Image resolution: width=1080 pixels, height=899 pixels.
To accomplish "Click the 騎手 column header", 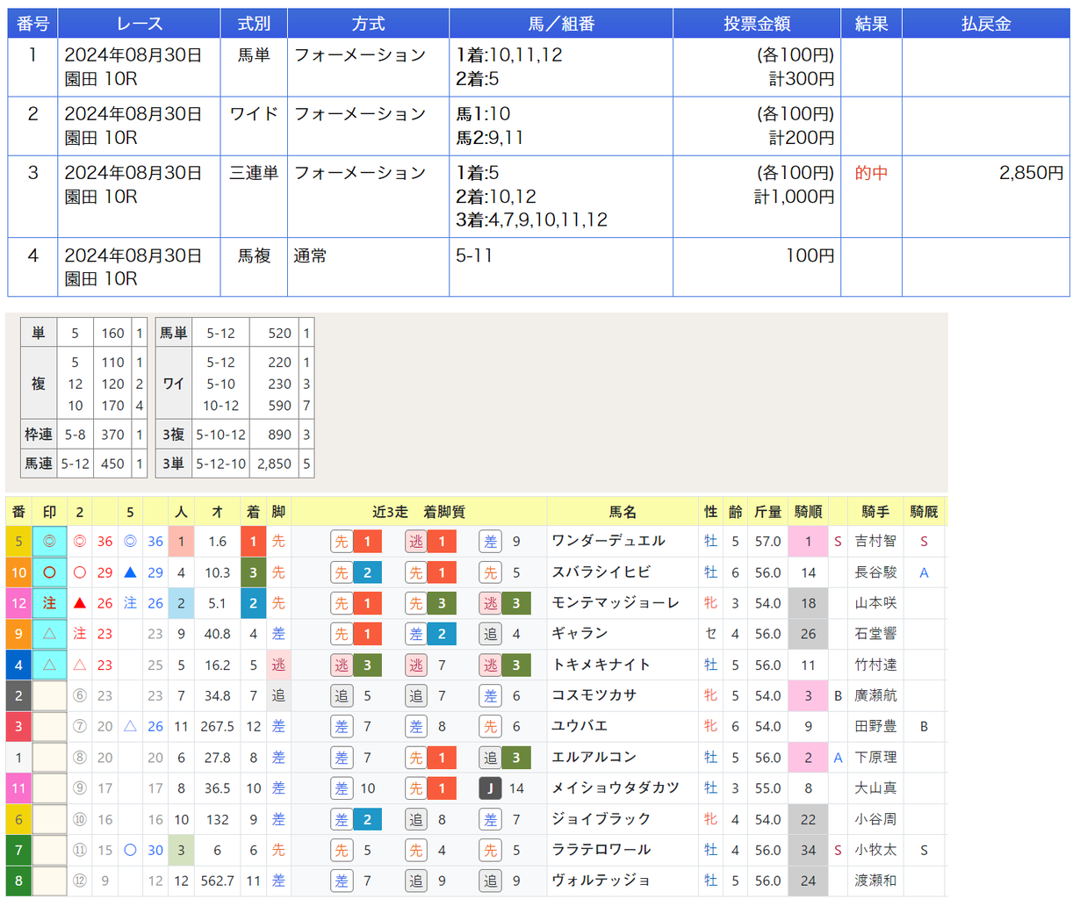I will click(875, 512).
